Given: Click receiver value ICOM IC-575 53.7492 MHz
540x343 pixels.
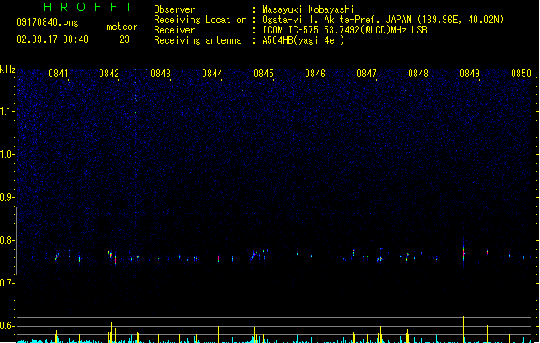Looking at the screenshot, I should (345, 30).
